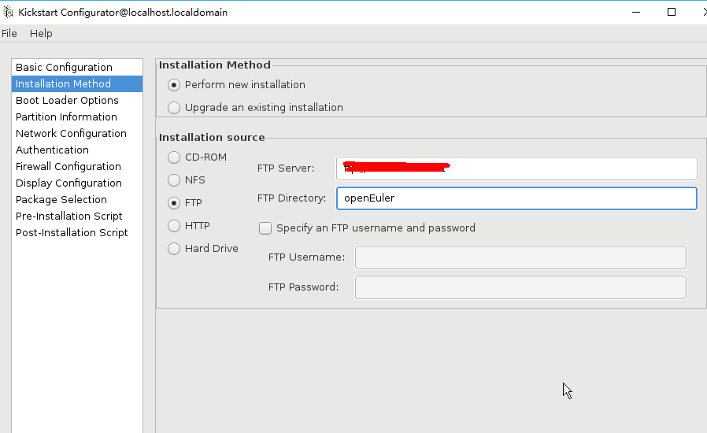Click the FTP Server input field
This screenshot has width=707, height=433.
tap(516, 168)
